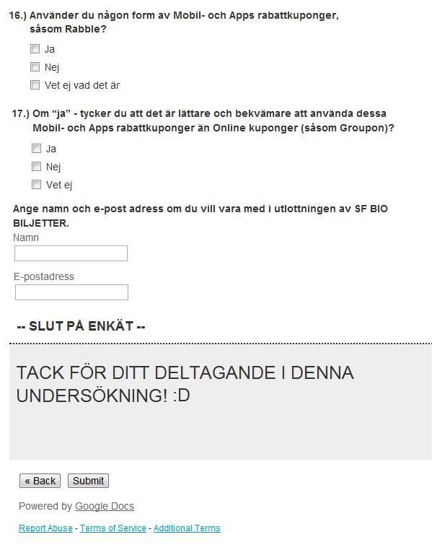
Task: Open the Report Abuse link
Action: click(x=46, y=528)
